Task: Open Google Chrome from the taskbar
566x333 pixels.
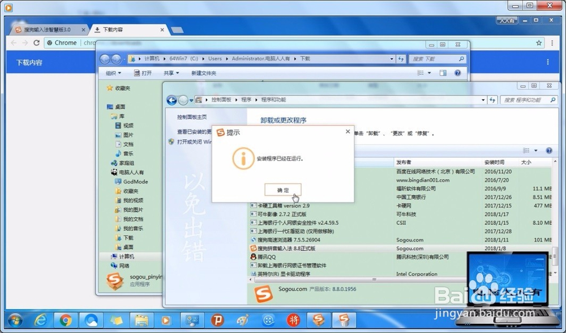Action: coord(66,319)
